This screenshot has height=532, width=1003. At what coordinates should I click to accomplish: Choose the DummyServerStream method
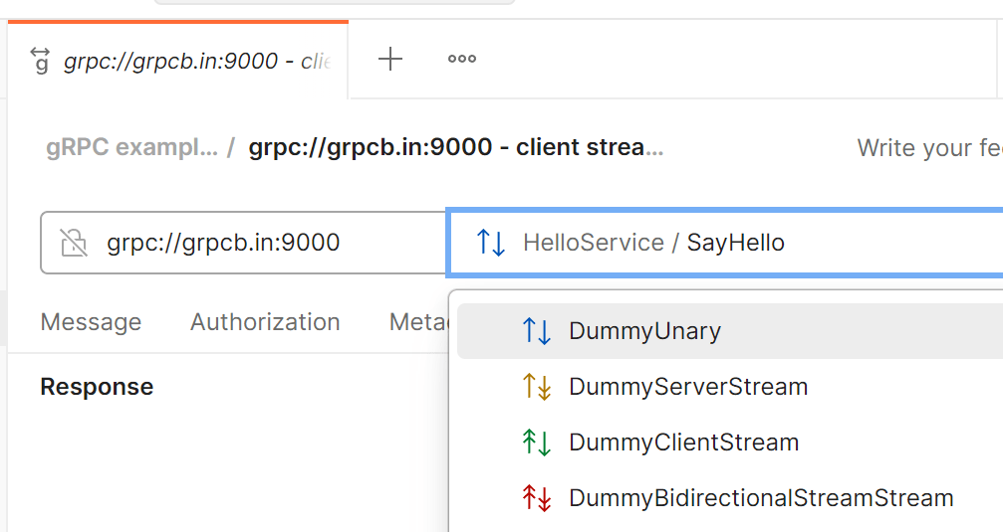click(x=687, y=387)
